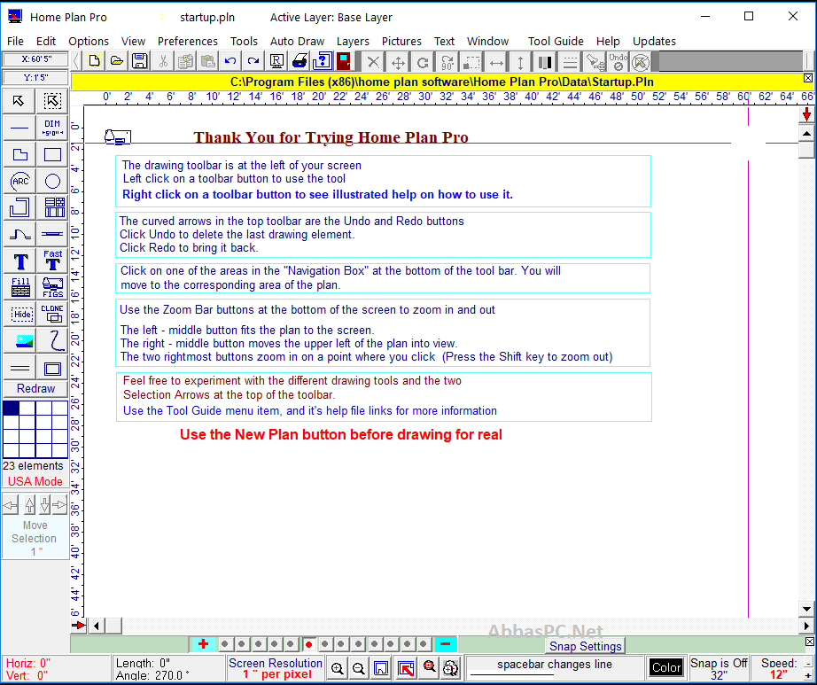Click the zoom out magnifier
This screenshot has height=685, width=817.
point(359,668)
